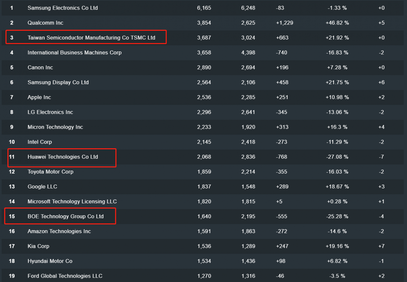Image resolution: width=407 pixels, height=282 pixels.
Task: Click TSMC percentage +21.92 %
Action: [x=337, y=38]
